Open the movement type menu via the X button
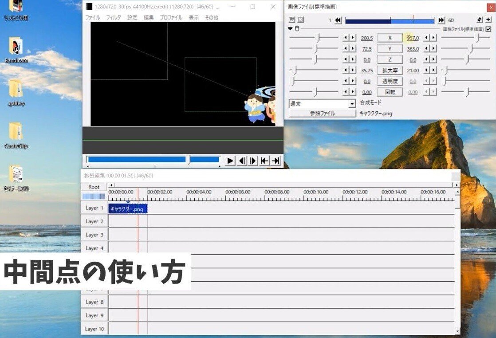 pos(389,38)
